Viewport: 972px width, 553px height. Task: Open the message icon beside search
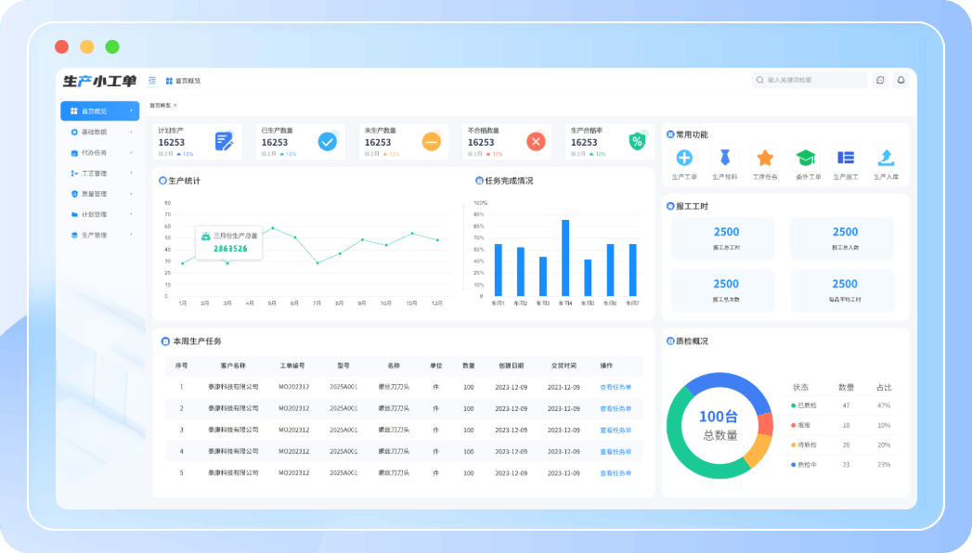click(x=880, y=81)
